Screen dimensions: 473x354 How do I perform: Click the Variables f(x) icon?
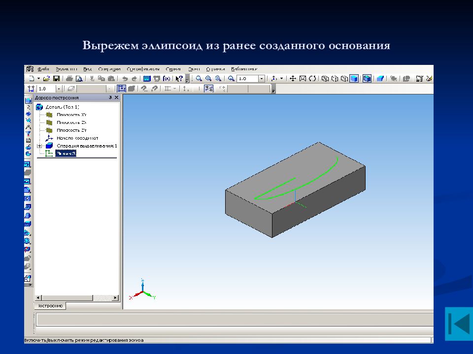click(166, 79)
